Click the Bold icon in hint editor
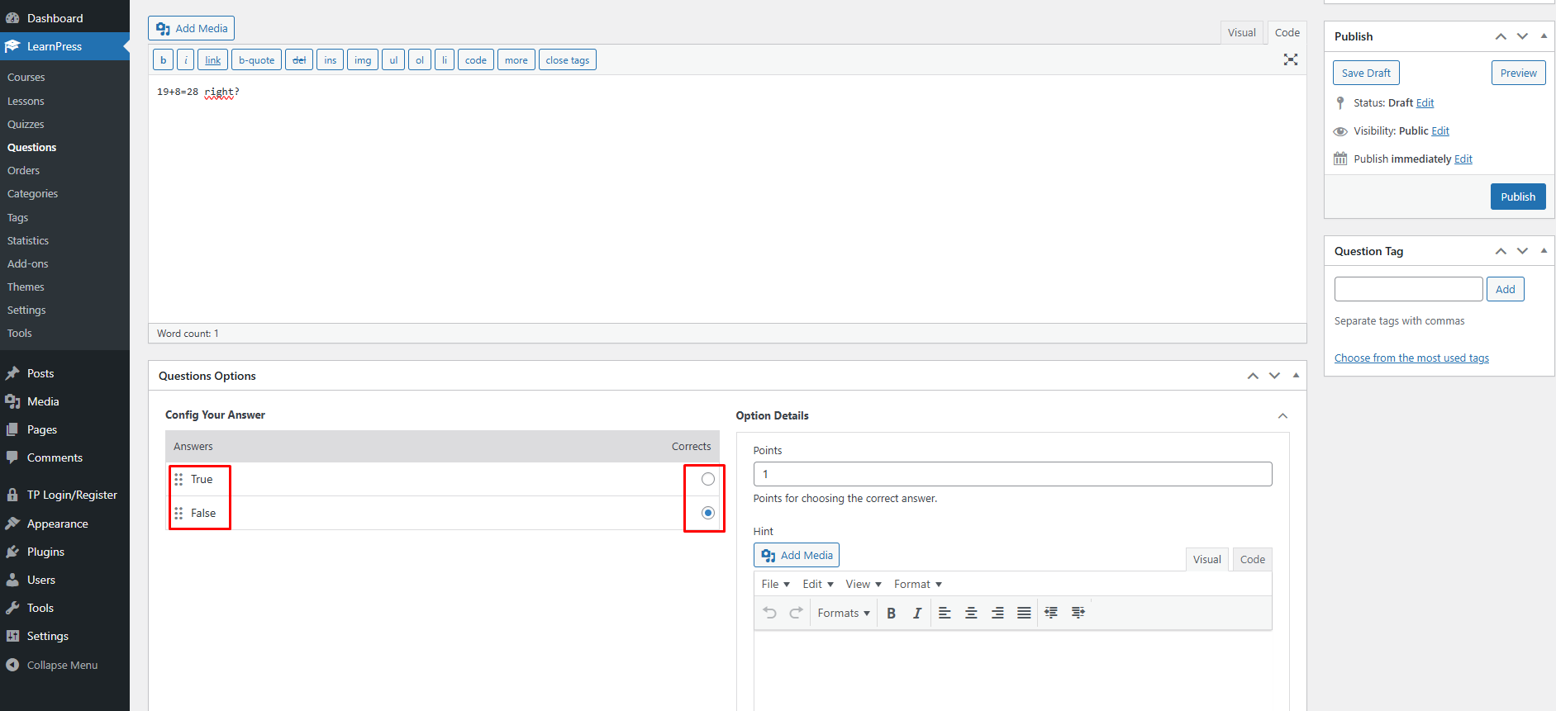Screen dimensions: 1556x711 (x=891, y=613)
